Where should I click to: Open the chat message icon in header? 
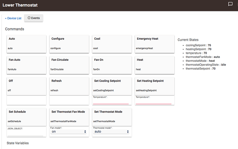point(230,4)
